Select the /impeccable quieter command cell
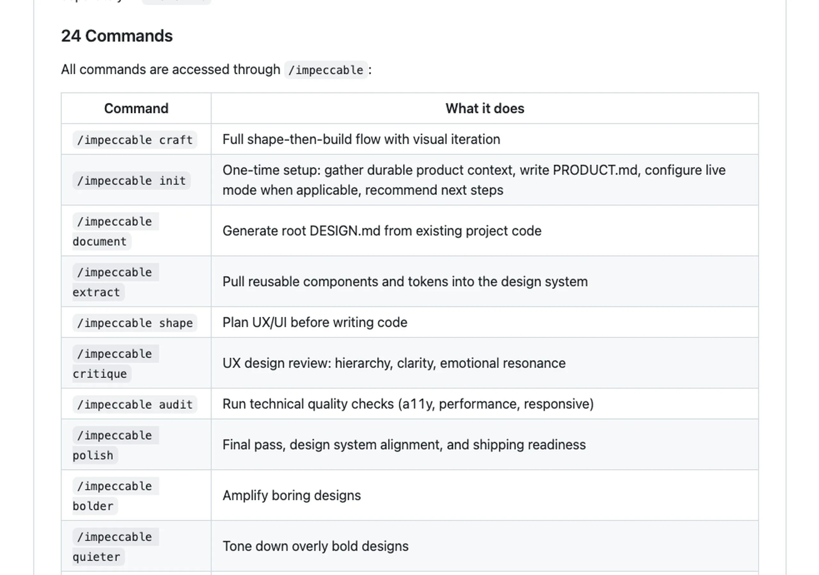The image size is (819, 575). (136, 547)
